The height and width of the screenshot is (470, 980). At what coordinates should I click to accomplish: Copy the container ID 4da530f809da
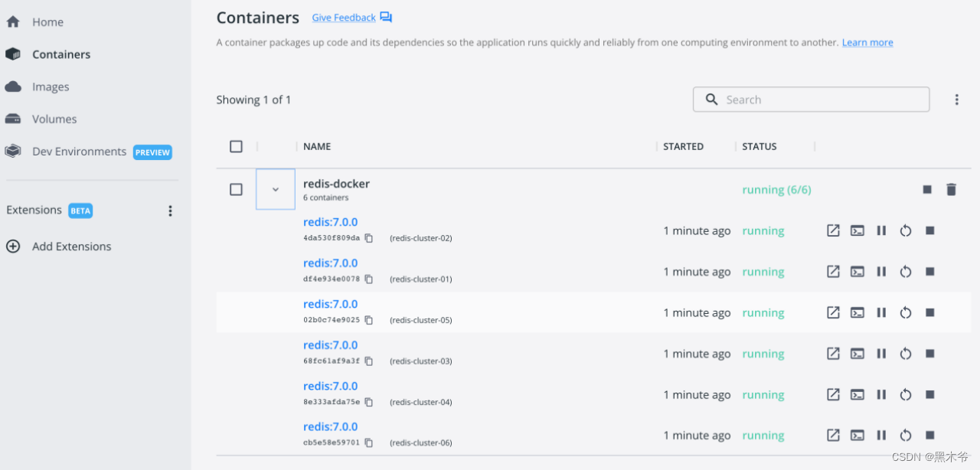(368, 237)
